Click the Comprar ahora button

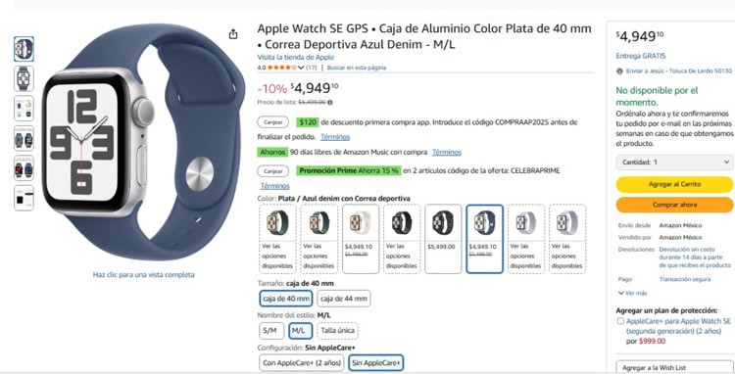pos(674,205)
